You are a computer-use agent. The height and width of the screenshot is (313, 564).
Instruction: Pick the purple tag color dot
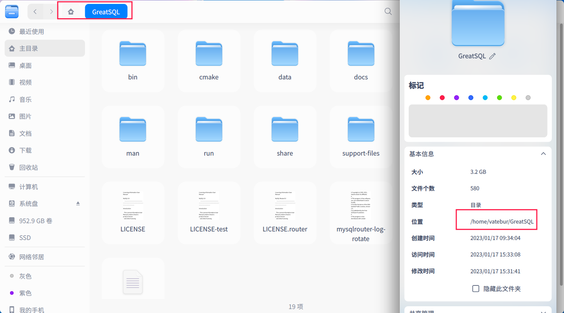(x=456, y=98)
